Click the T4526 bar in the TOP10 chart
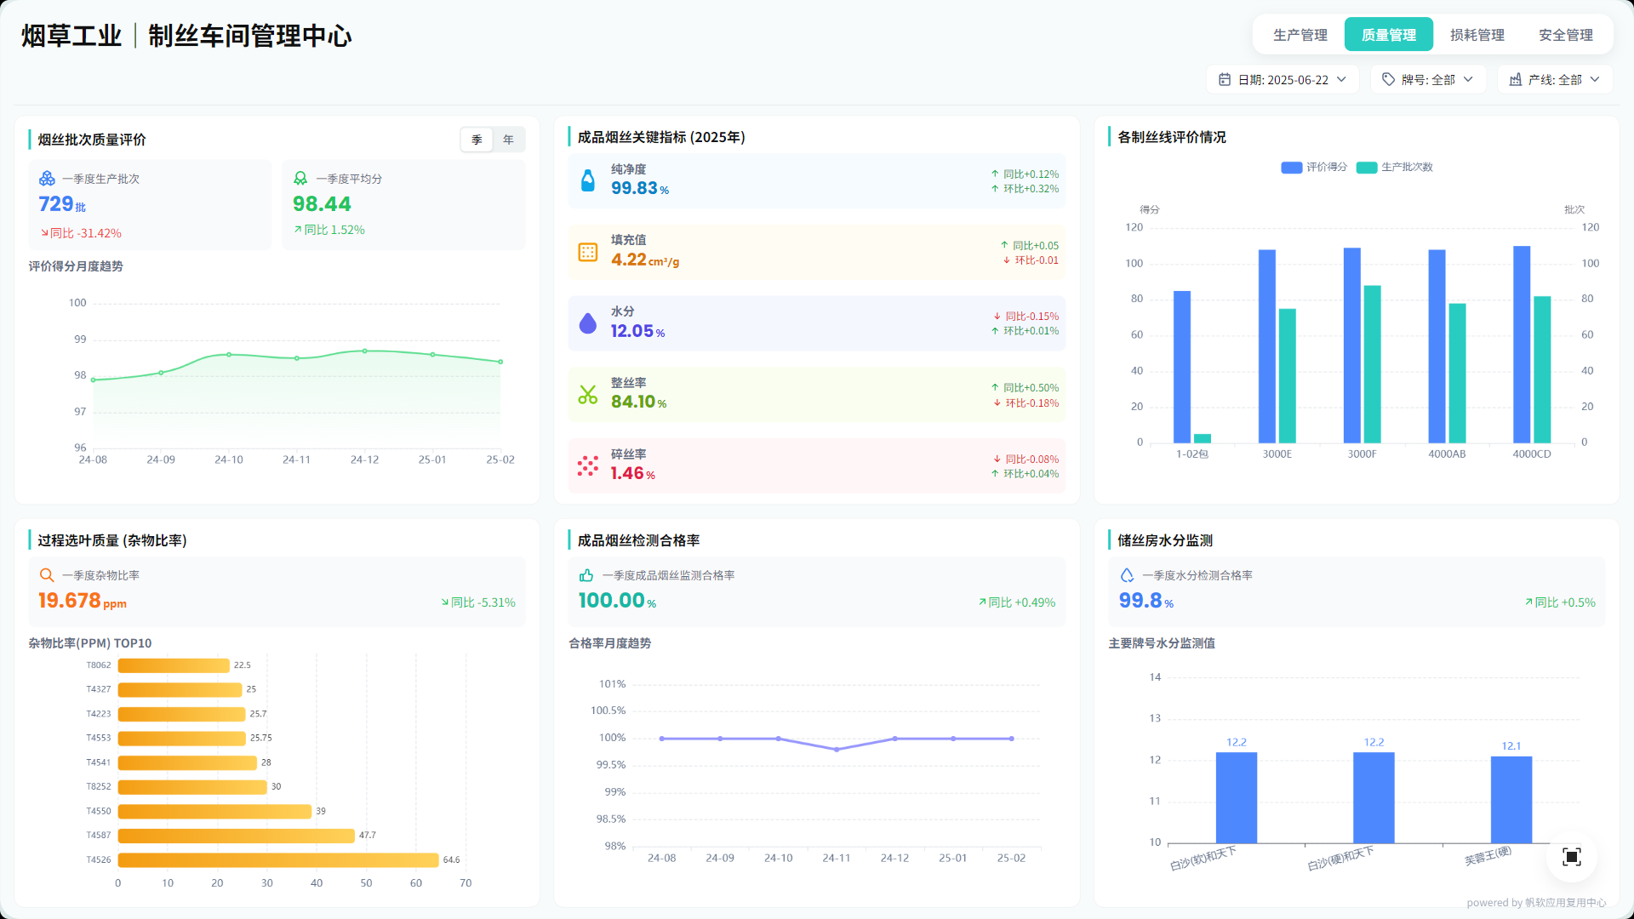 (278, 859)
